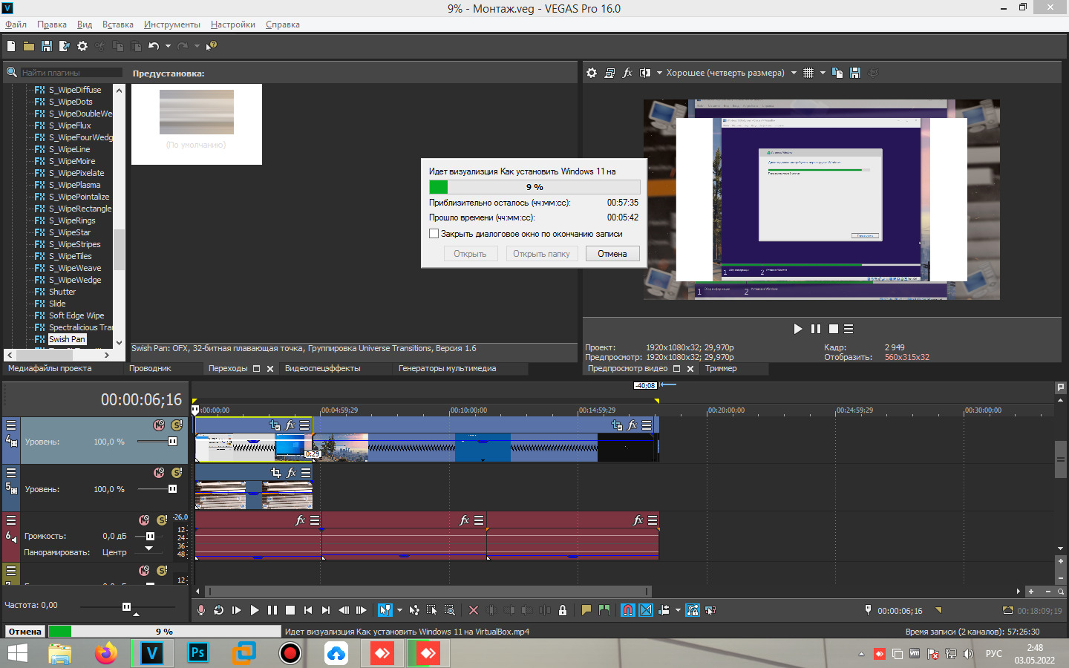Click the red delete X in timeline toolbar
The width and height of the screenshot is (1069, 668).
click(474, 610)
